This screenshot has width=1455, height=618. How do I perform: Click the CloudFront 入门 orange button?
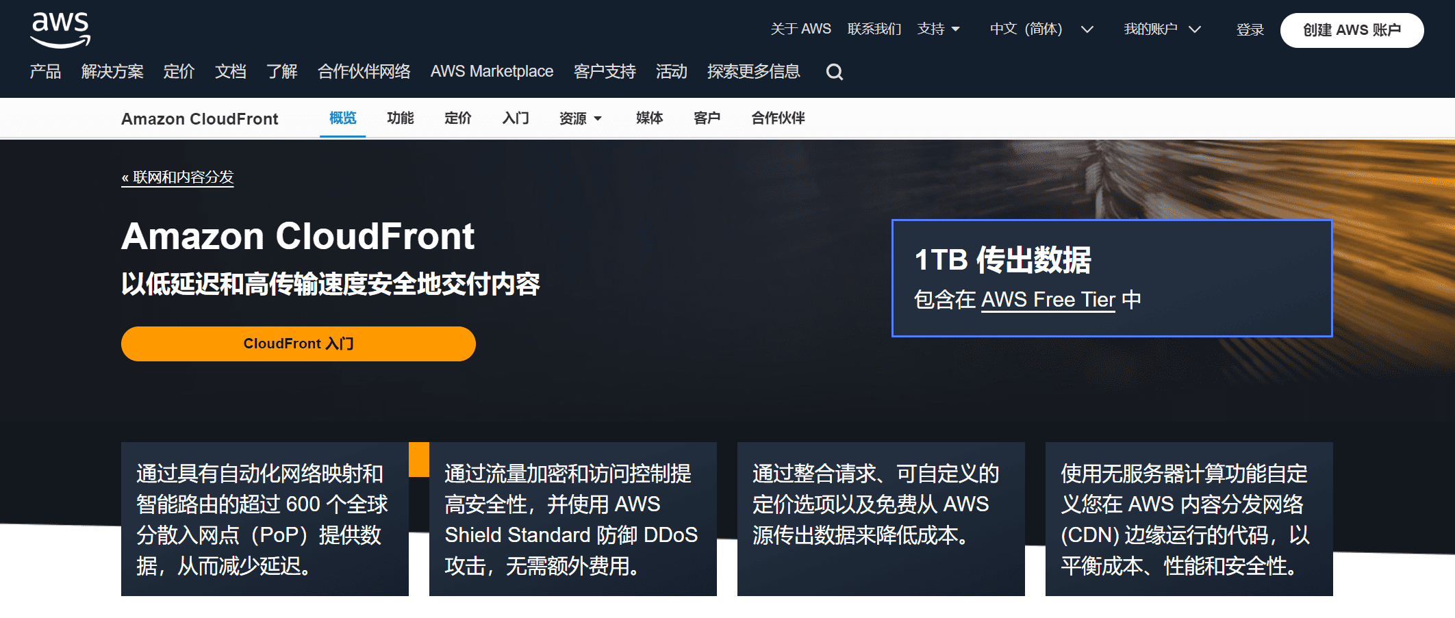coord(298,344)
